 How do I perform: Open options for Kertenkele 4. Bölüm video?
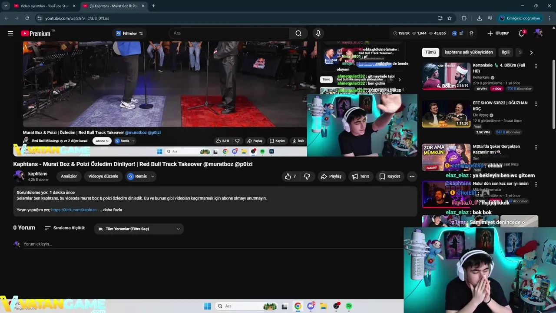coord(536,66)
